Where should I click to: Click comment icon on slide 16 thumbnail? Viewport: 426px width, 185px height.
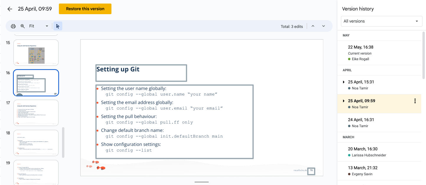tap(56, 94)
